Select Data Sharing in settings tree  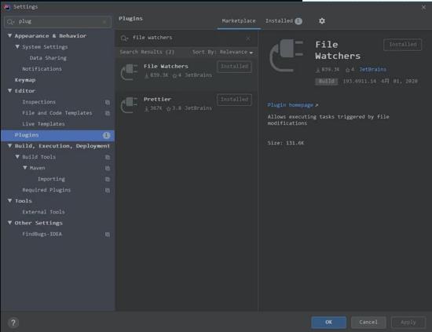click(48, 58)
